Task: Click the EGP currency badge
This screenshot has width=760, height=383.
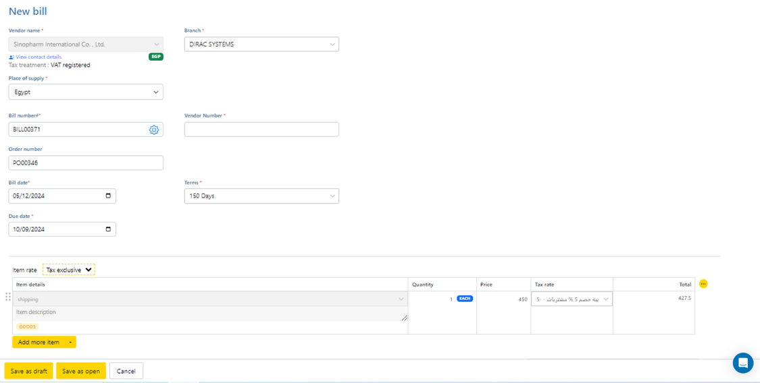Action: click(156, 57)
